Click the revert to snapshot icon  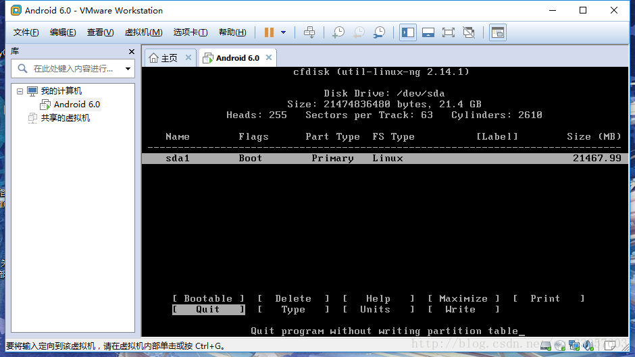click(x=359, y=32)
